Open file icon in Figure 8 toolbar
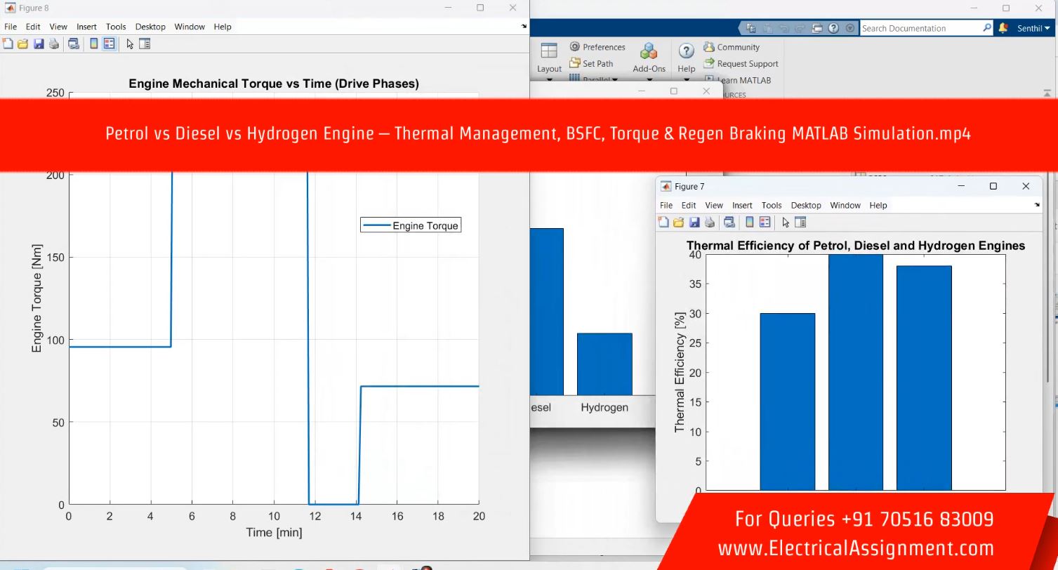This screenshot has height=570, width=1058. click(x=22, y=44)
